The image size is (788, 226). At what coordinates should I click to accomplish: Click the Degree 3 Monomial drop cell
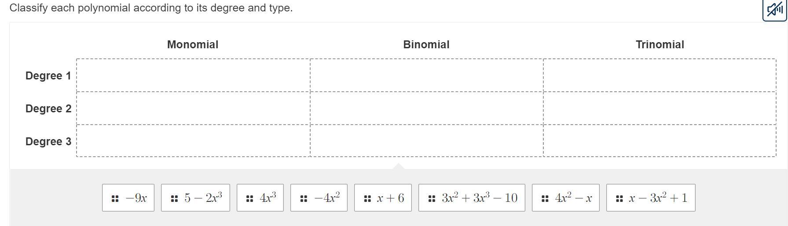[193, 140]
